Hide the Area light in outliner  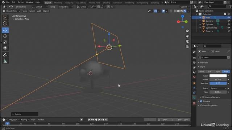(229, 18)
